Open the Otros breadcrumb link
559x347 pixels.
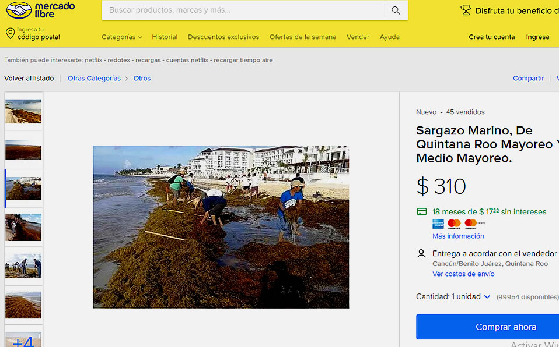(142, 78)
